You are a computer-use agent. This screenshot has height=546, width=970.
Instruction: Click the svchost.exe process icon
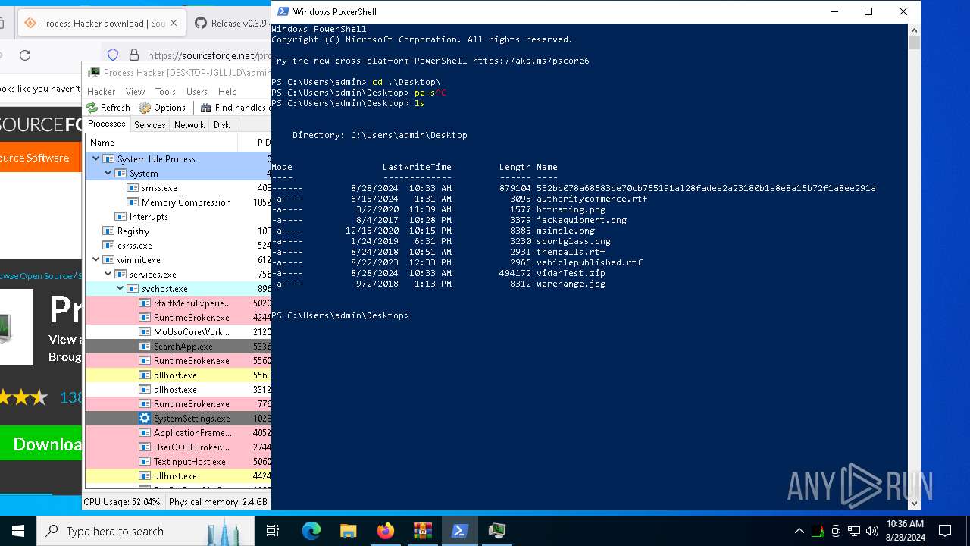(x=133, y=288)
